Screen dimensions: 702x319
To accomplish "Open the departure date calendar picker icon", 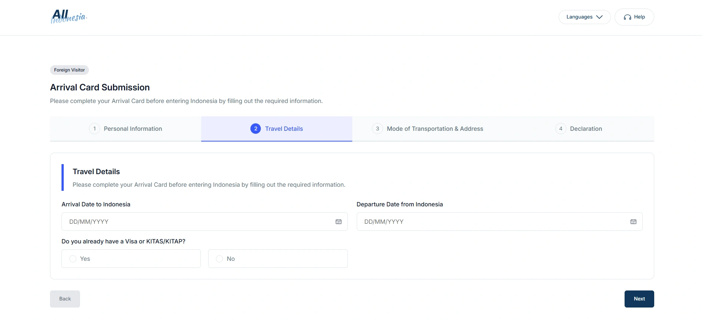I will pos(633,222).
